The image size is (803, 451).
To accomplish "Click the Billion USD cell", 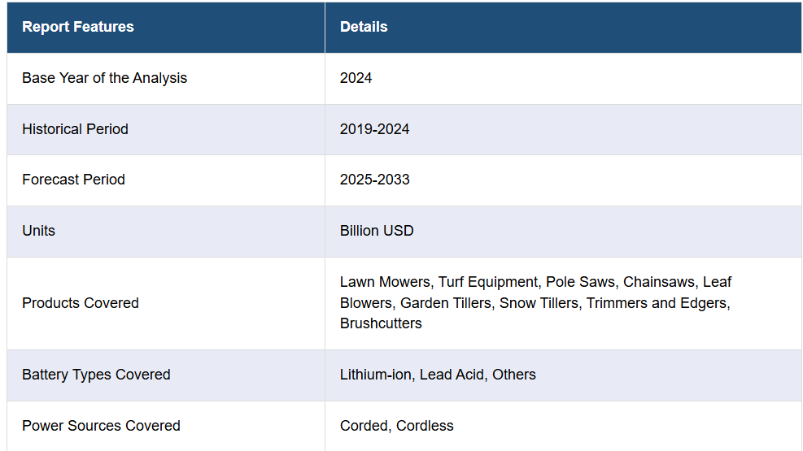I will click(x=377, y=231).
